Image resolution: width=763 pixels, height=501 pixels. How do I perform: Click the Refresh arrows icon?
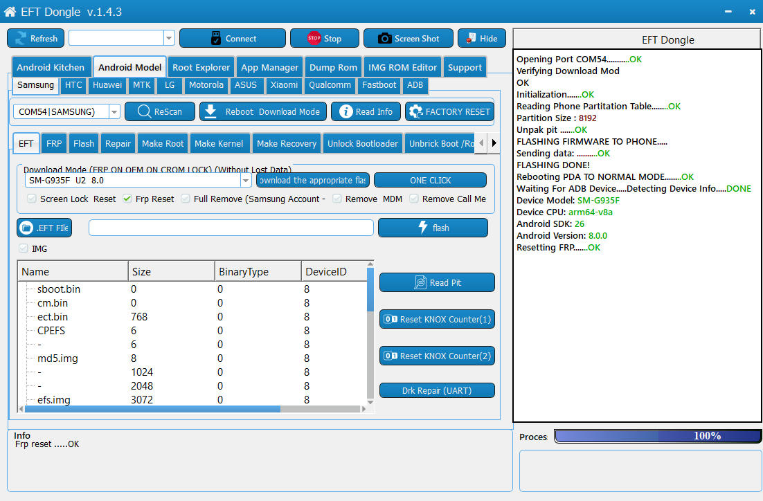tap(21, 39)
